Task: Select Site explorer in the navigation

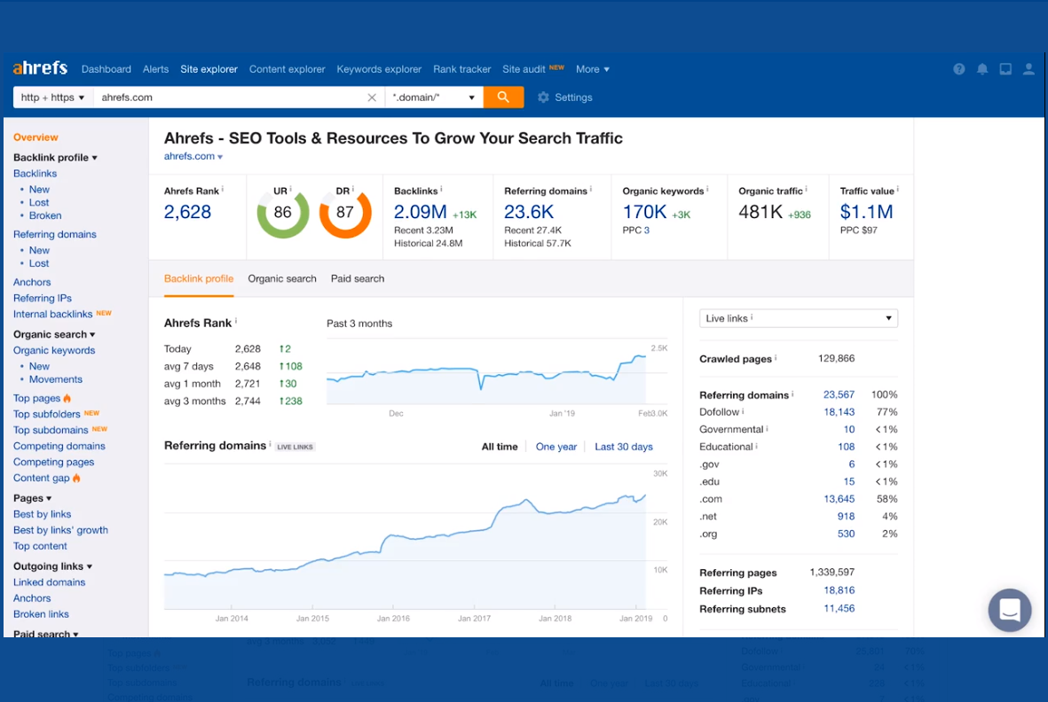Action: 209,69
